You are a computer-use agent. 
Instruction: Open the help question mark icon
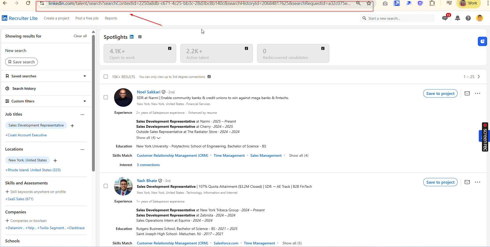click(x=468, y=18)
